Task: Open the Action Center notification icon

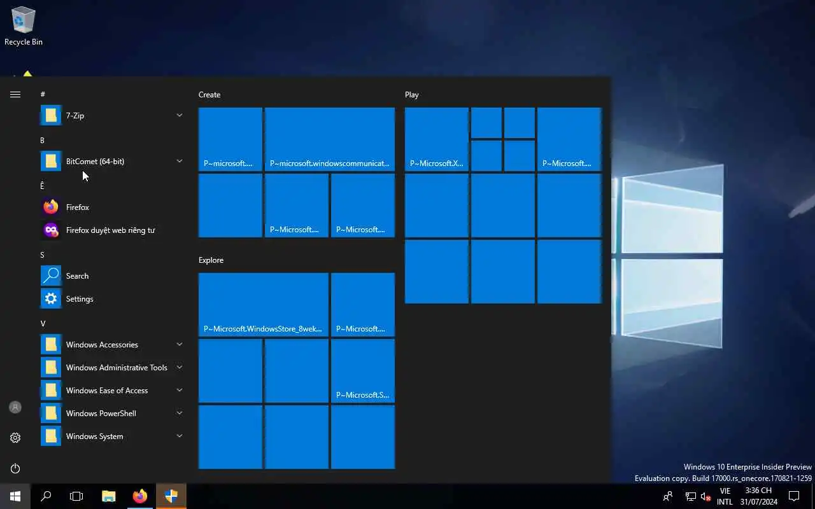Action: (794, 496)
